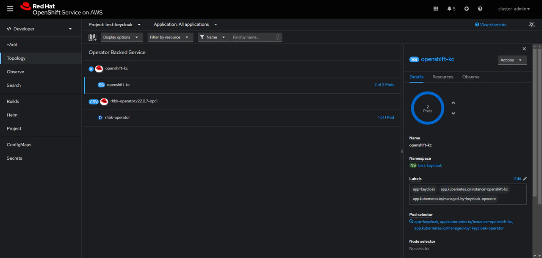Image resolution: width=542 pixels, height=258 pixels.
Task: Go to +Add in sidebar
Action: point(41,44)
